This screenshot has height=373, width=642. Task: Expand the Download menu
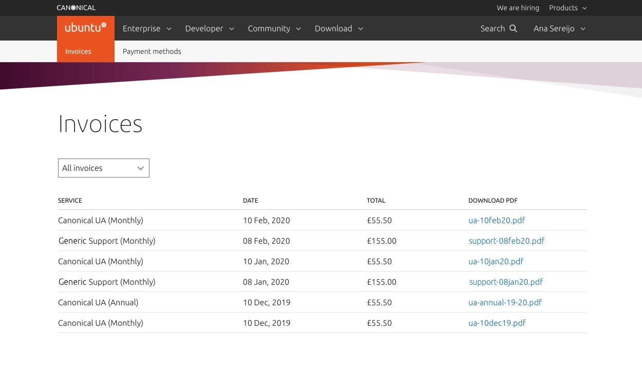tap(339, 28)
